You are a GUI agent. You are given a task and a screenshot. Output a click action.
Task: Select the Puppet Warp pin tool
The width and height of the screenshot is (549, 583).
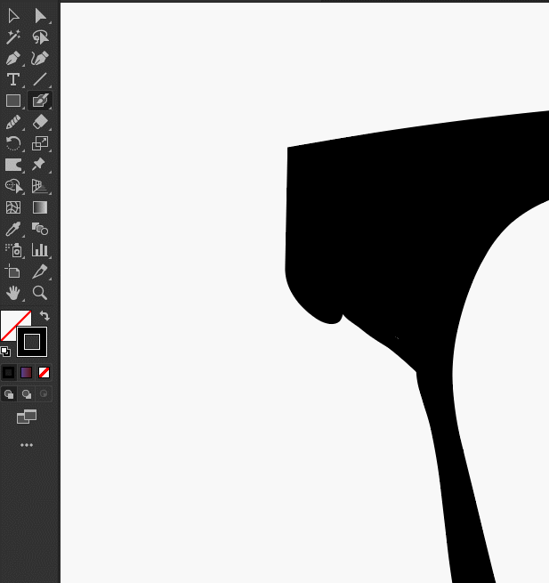click(40, 165)
